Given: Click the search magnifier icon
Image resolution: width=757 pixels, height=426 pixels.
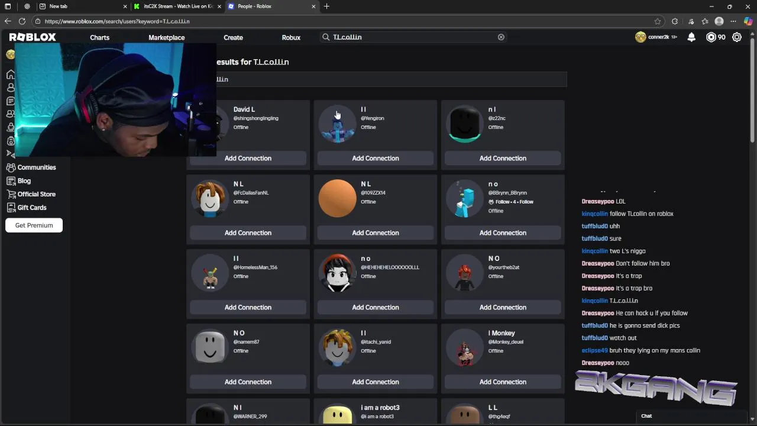Looking at the screenshot, I should coord(326,37).
